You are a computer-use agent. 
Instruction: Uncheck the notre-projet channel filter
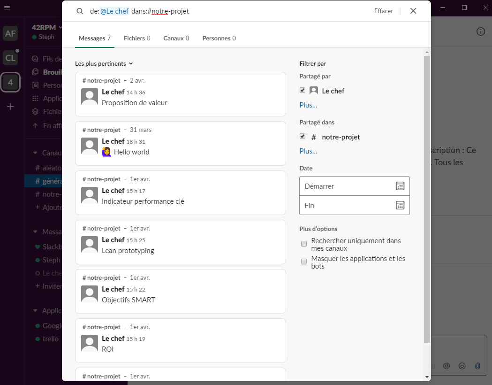pyautogui.click(x=303, y=136)
